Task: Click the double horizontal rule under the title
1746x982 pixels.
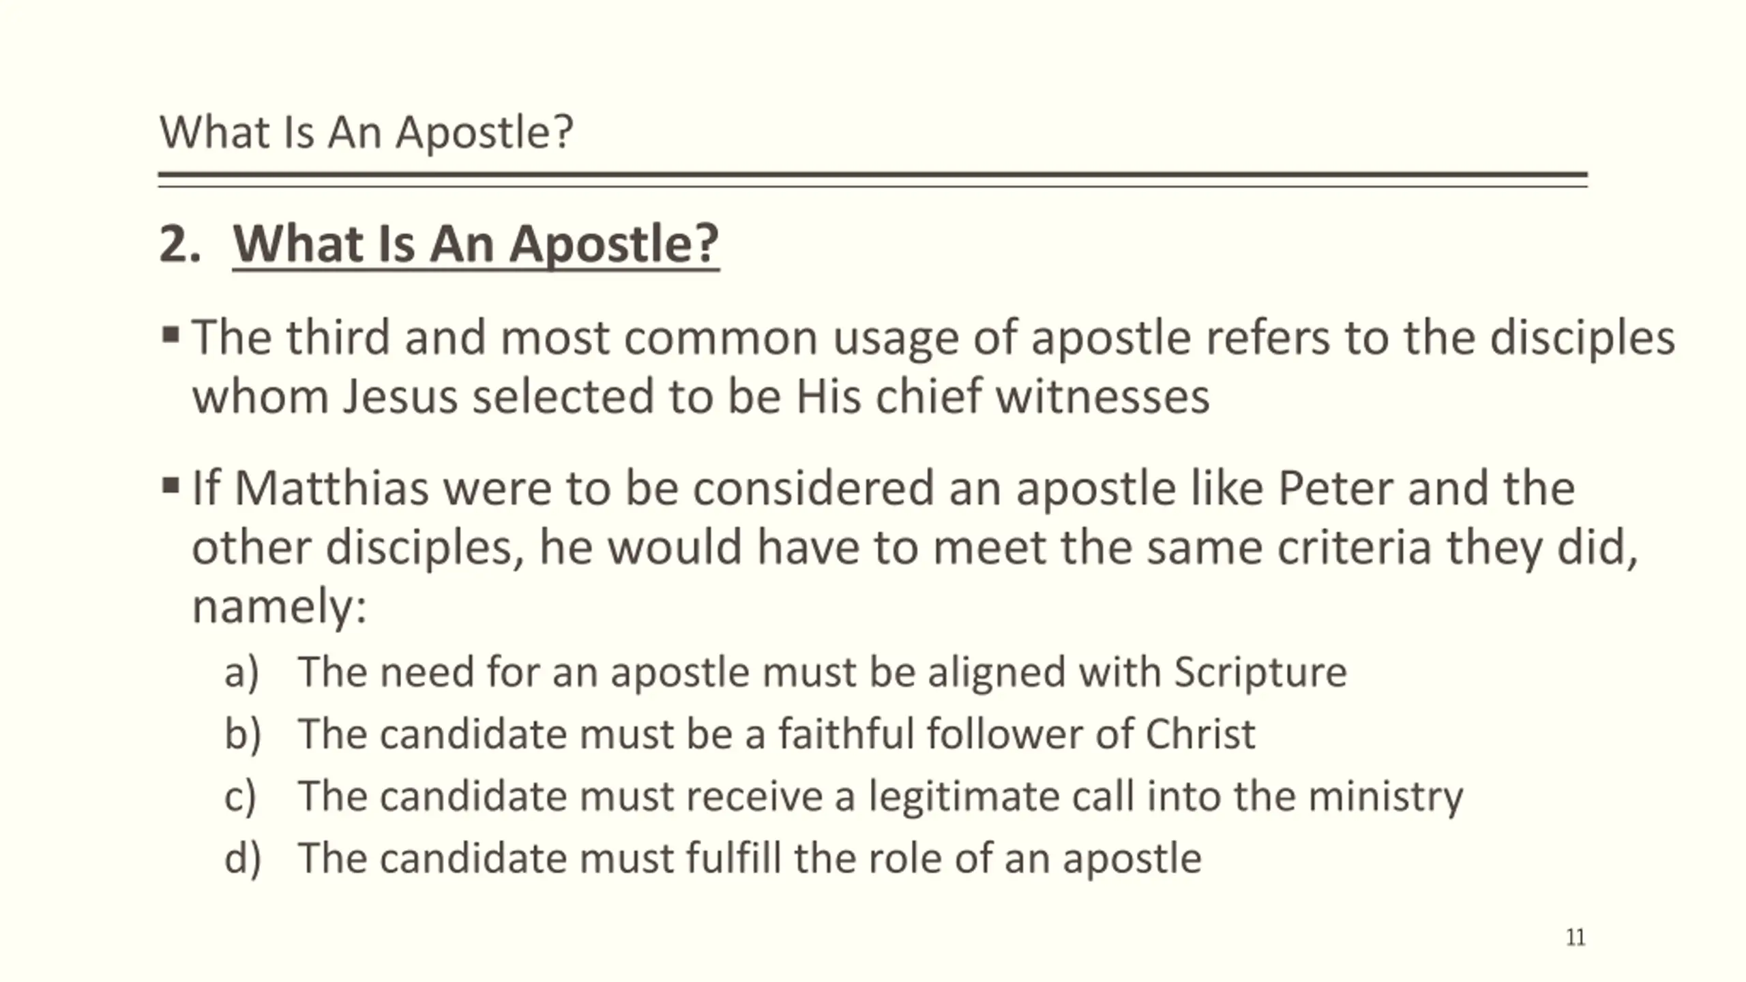Action: coord(873,179)
